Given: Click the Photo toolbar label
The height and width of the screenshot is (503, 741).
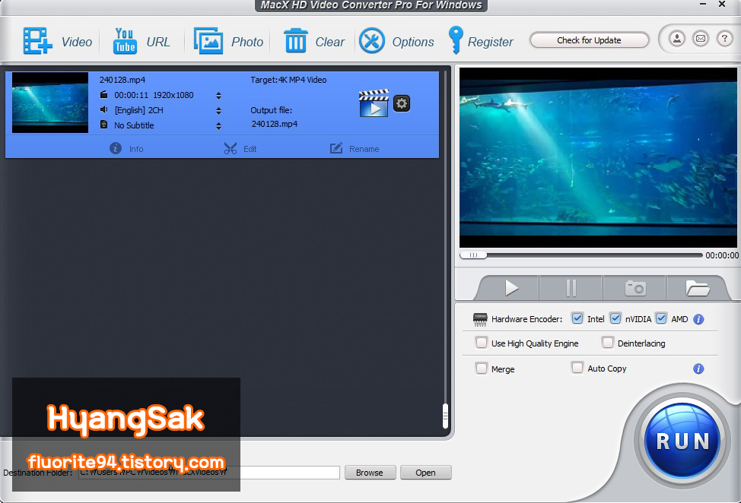Looking at the screenshot, I should (247, 42).
